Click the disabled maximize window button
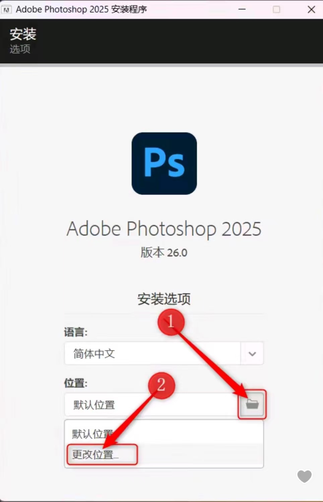 pos(276,9)
